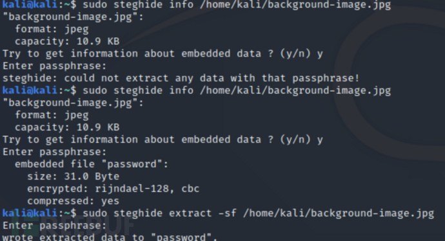Click the second "background-image.jpg" filename header
Screen dimensions: 445x241
point(74,103)
